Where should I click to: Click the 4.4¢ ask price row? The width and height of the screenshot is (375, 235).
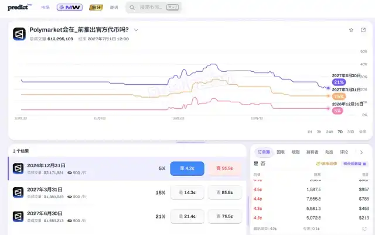pyautogui.click(x=311, y=199)
